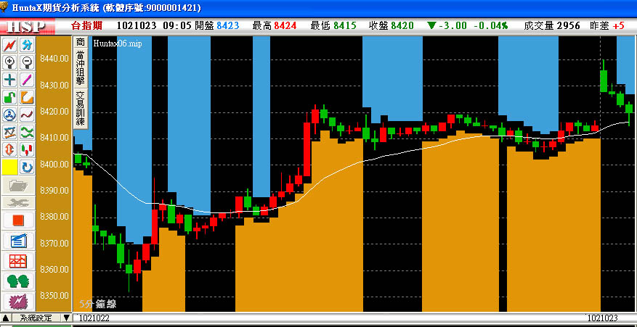Screen dimensions: 637x327
Task: Click the closing price 8420
Action: click(402, 25)
